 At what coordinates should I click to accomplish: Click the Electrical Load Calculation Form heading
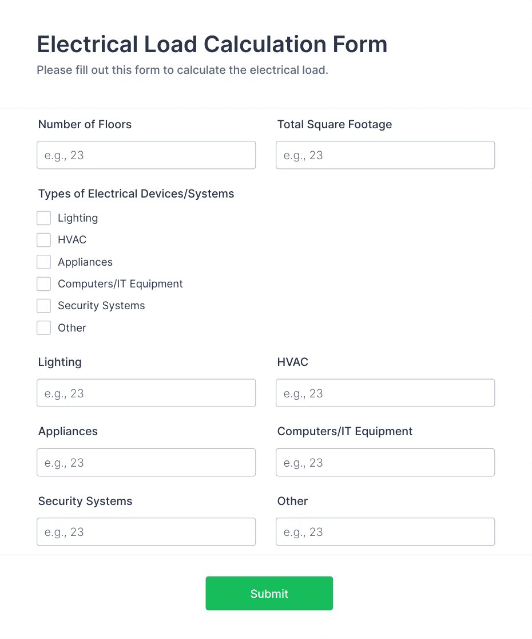[x=212, y=44]
